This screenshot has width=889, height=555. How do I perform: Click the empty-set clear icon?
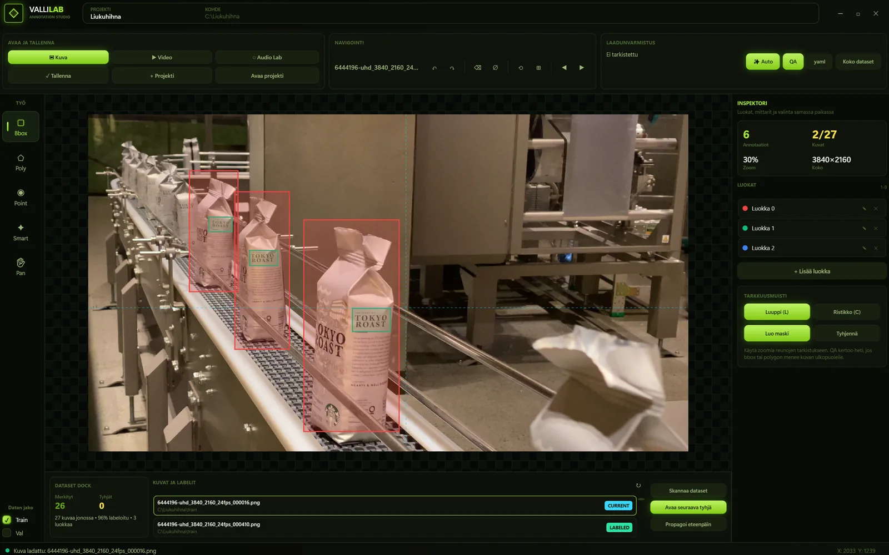(495, 68)
